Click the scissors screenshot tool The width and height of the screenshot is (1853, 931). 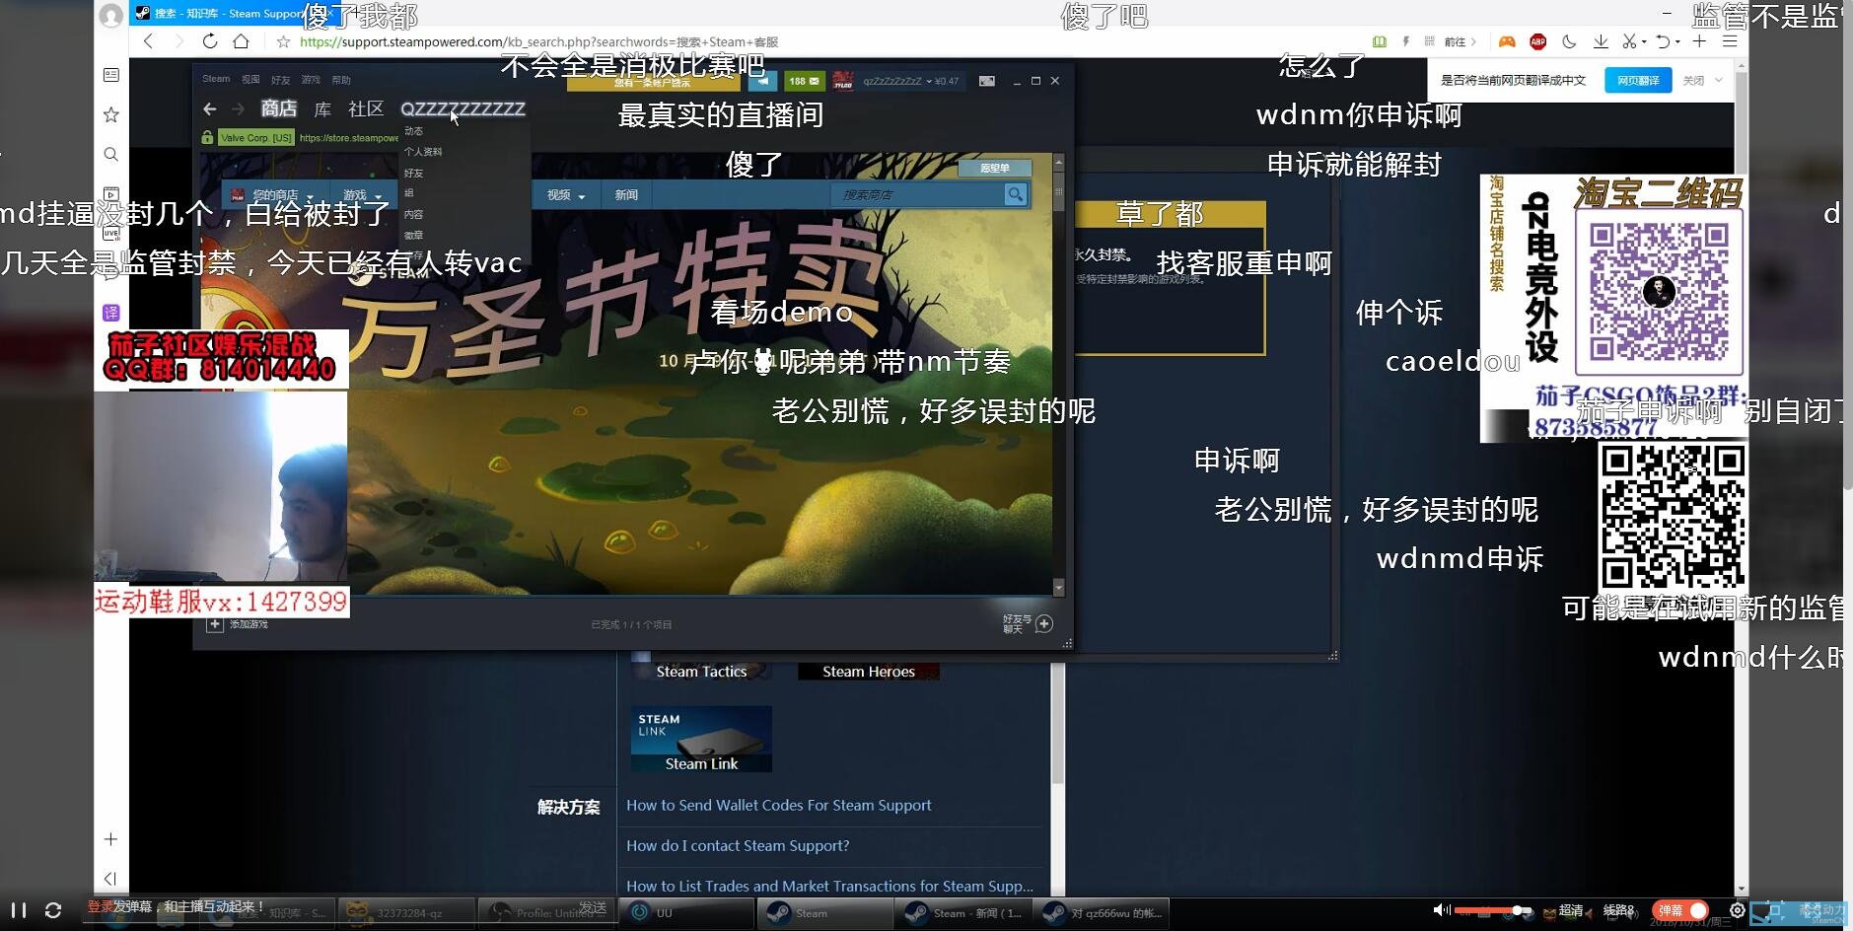tap(1629, 41)
